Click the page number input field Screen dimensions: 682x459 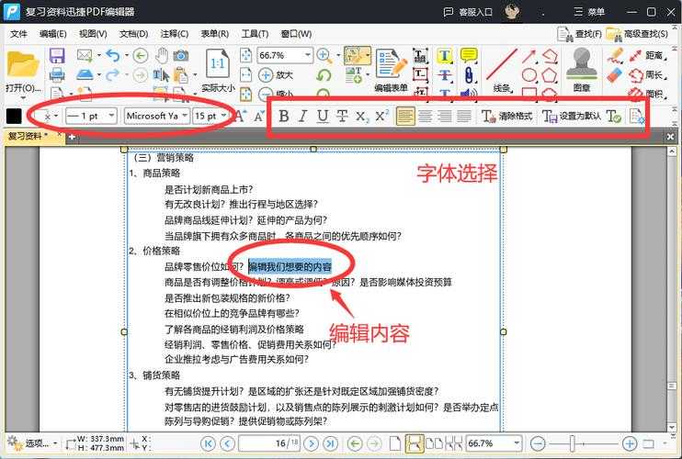click(x=267, y=443)
